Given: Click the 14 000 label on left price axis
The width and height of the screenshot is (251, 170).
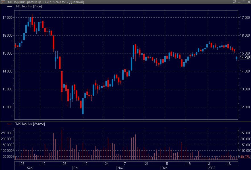Looking at the screenshot, I should (x=7, y=71).
